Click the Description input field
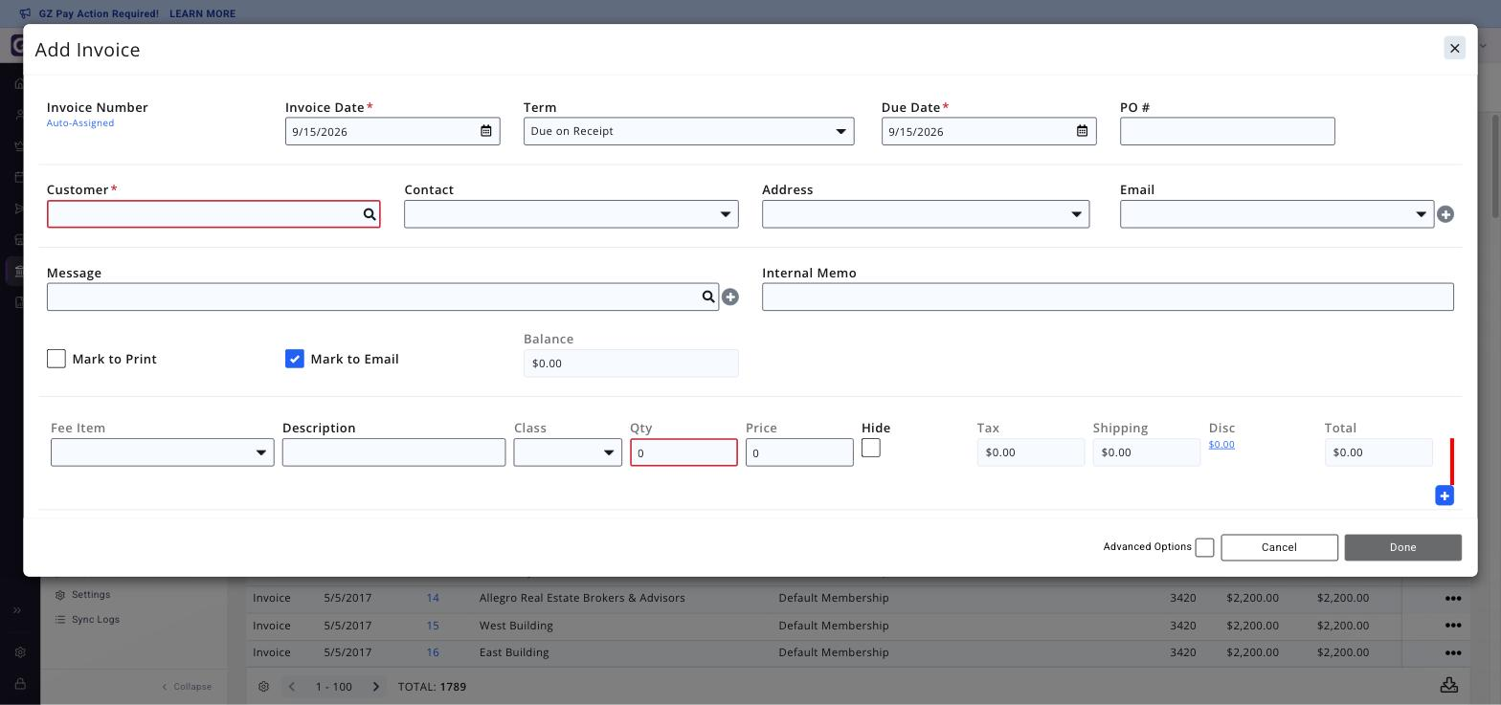The image size is (1501, 705). point(393,452)
